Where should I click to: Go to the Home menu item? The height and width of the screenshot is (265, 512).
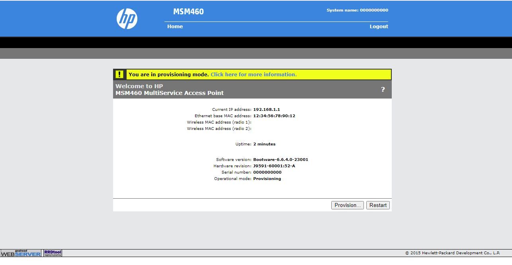pyautogui.click(x=175, y=27)
